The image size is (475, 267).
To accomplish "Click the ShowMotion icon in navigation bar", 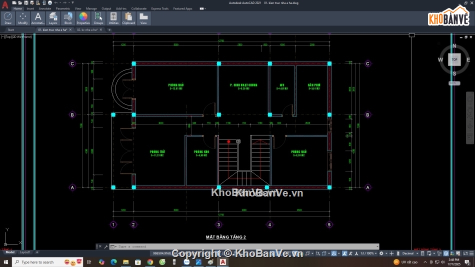I will (470, 137).
